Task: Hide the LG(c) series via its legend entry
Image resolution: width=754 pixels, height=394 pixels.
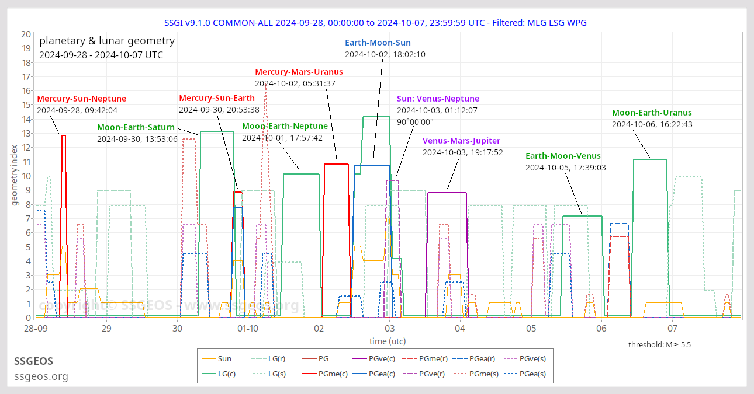Action: click(224, 374)
